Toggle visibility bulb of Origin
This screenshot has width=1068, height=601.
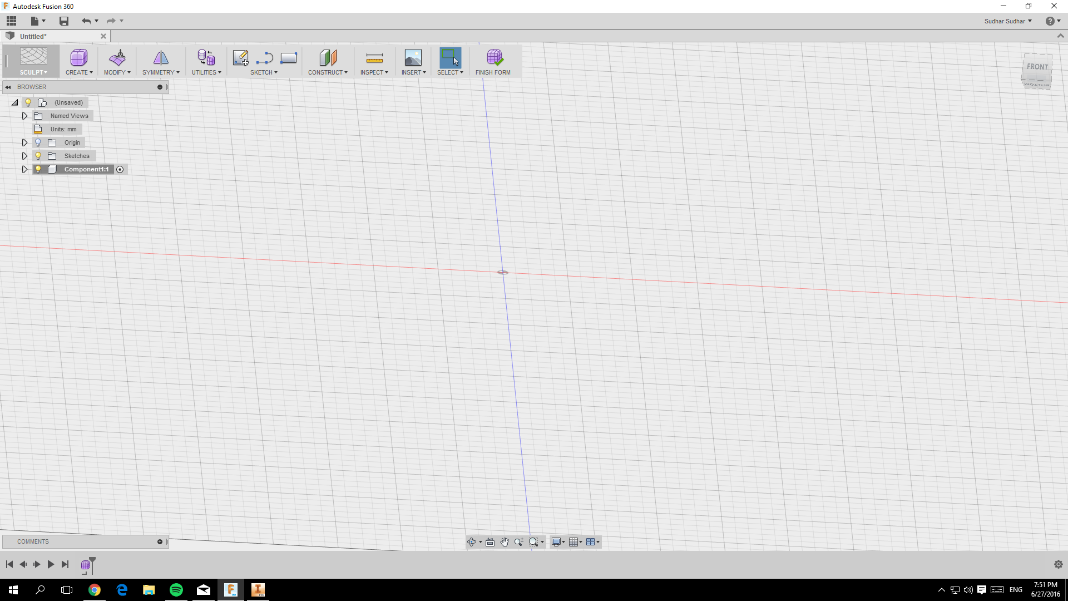coord(38,142)
